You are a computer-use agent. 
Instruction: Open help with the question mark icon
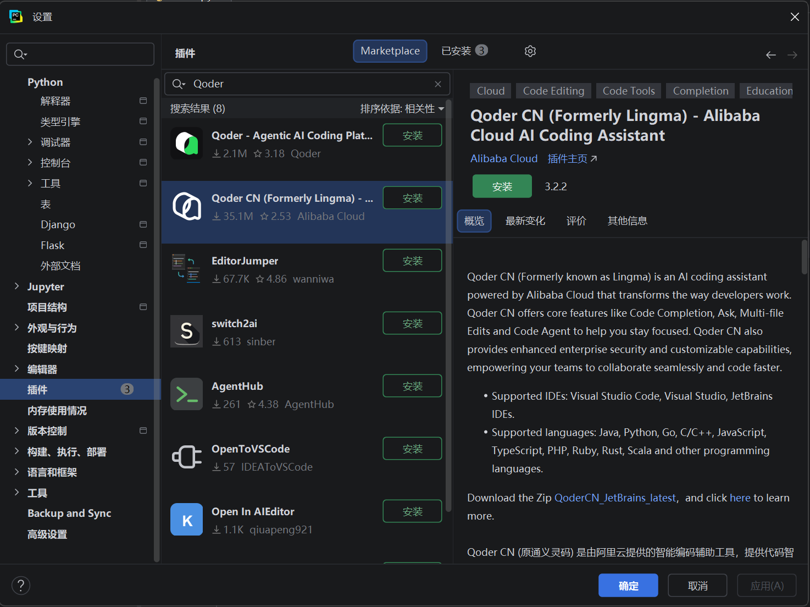click(21, 586)
